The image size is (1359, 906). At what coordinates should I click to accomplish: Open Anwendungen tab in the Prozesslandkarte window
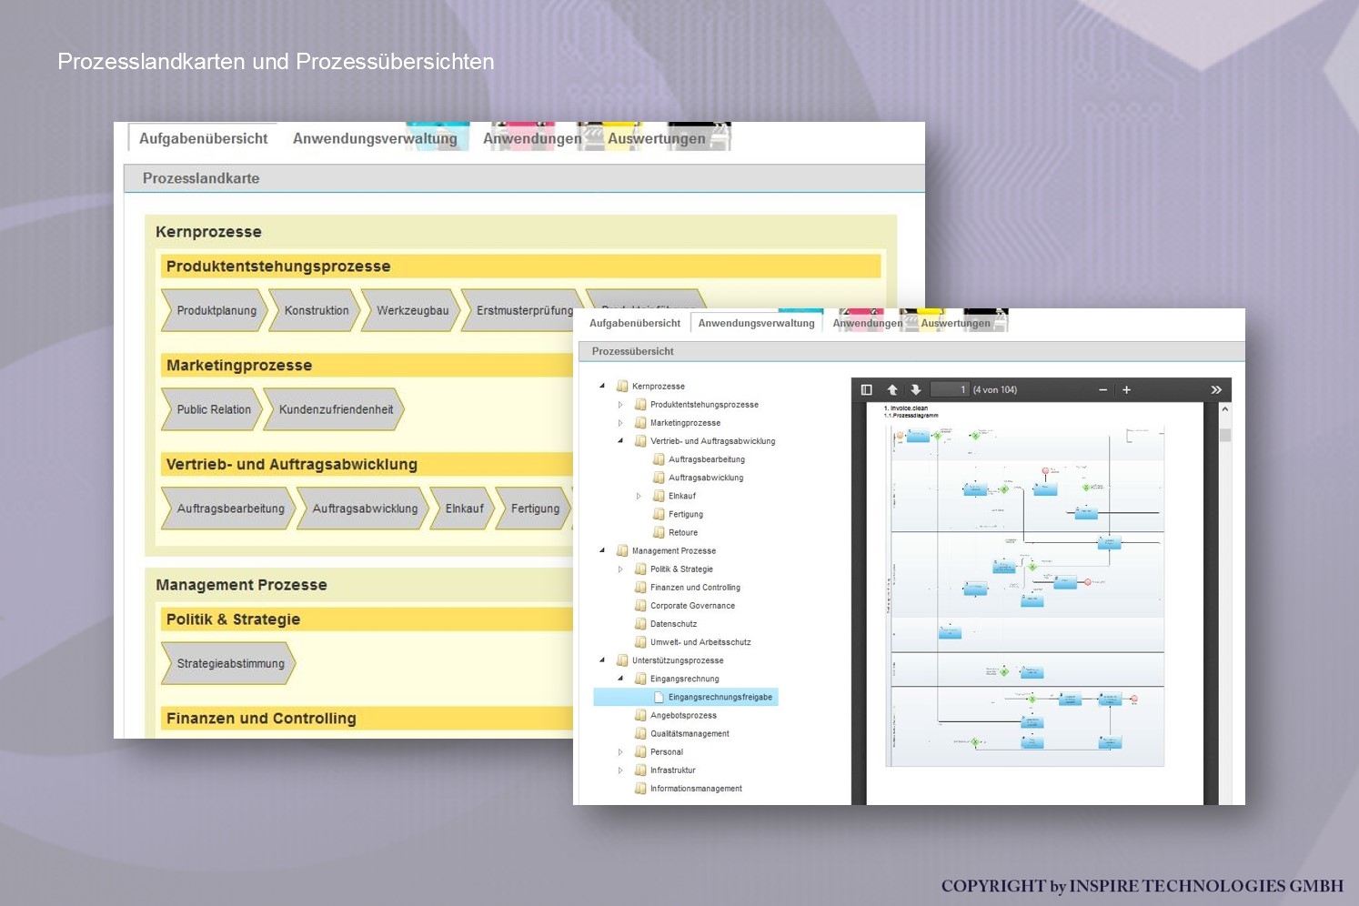tap(532, 138)
